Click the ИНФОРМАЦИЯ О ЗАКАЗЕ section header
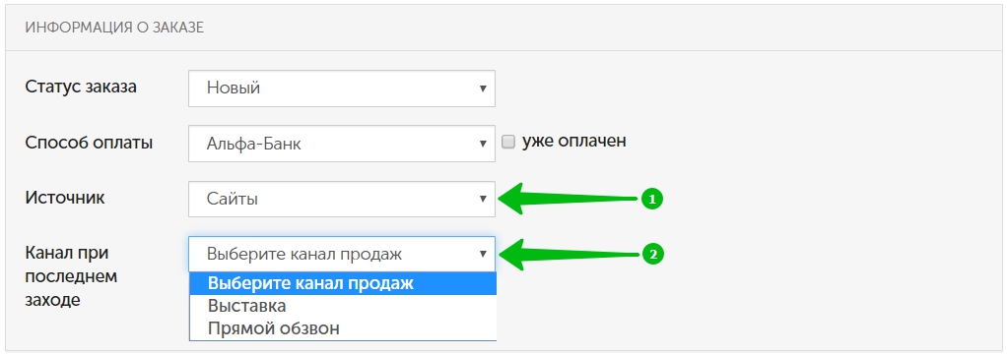The image size is (1007, 355). 114,29
